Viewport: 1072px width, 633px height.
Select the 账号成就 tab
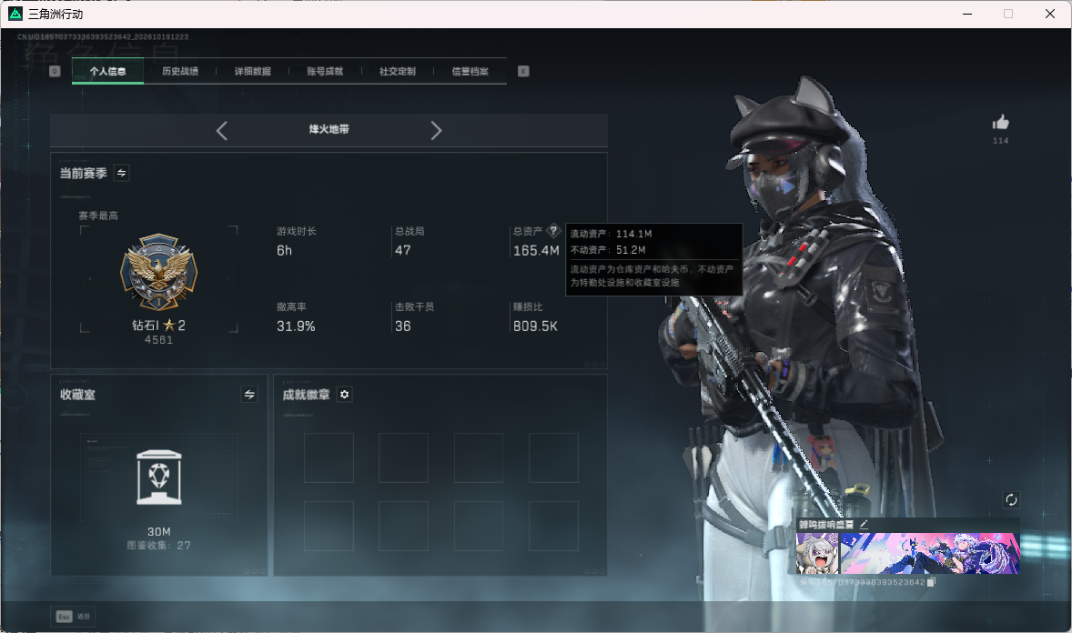[325, 71]
